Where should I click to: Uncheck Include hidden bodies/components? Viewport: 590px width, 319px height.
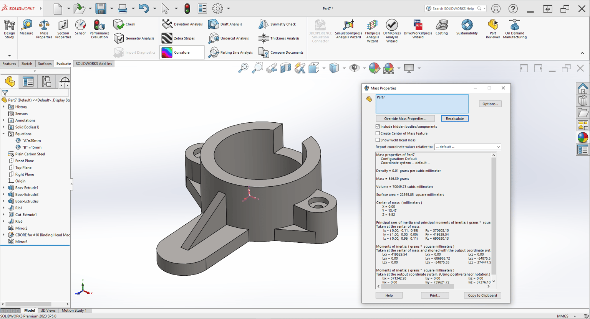tap(378, 127)
